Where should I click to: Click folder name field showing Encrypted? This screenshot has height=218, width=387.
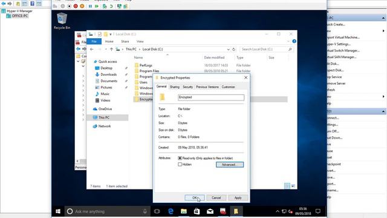coord(211,97)
